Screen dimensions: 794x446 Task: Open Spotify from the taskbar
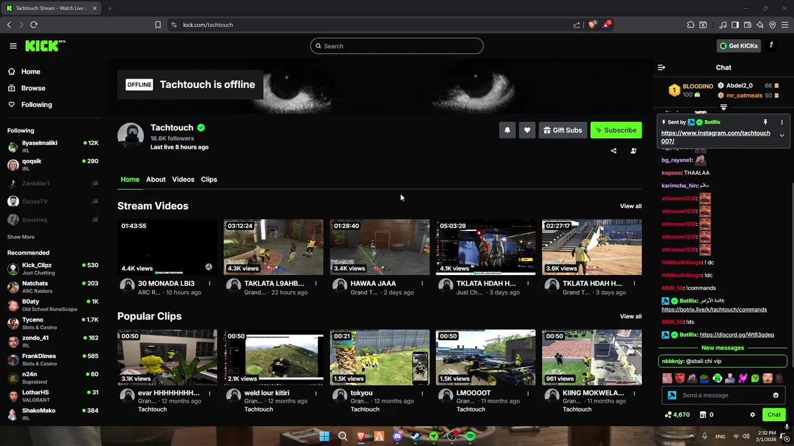pos(470,436)
